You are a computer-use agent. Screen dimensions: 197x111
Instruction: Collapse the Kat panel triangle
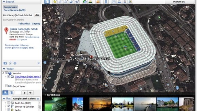[x=4, y=99]
